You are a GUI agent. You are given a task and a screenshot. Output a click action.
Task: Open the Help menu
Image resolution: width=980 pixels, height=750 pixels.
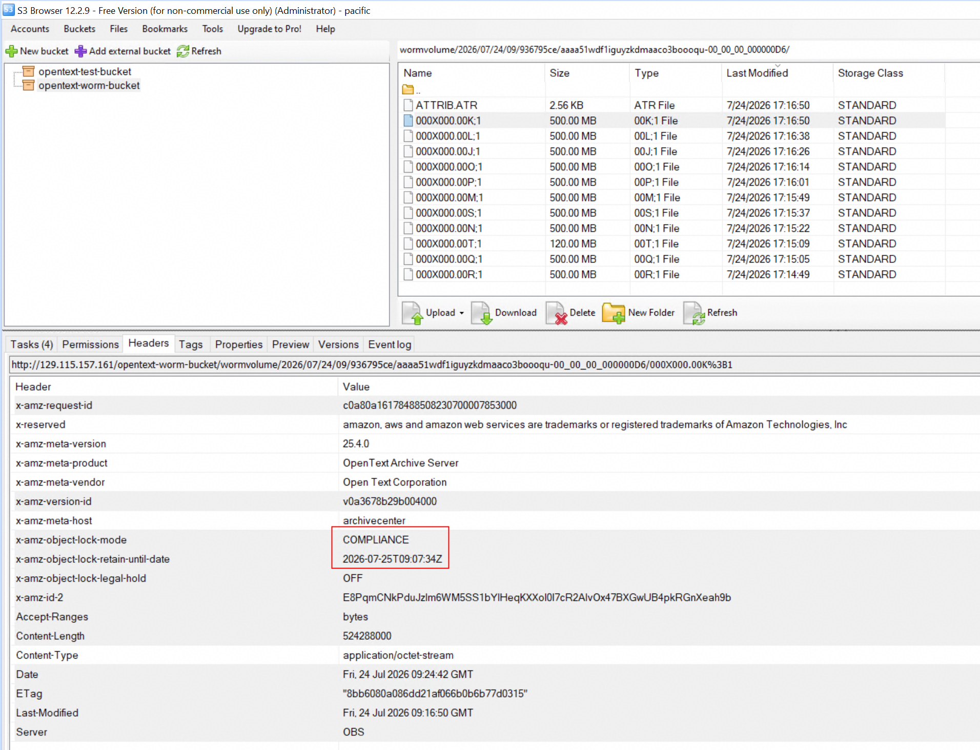(x=325, y=29)
